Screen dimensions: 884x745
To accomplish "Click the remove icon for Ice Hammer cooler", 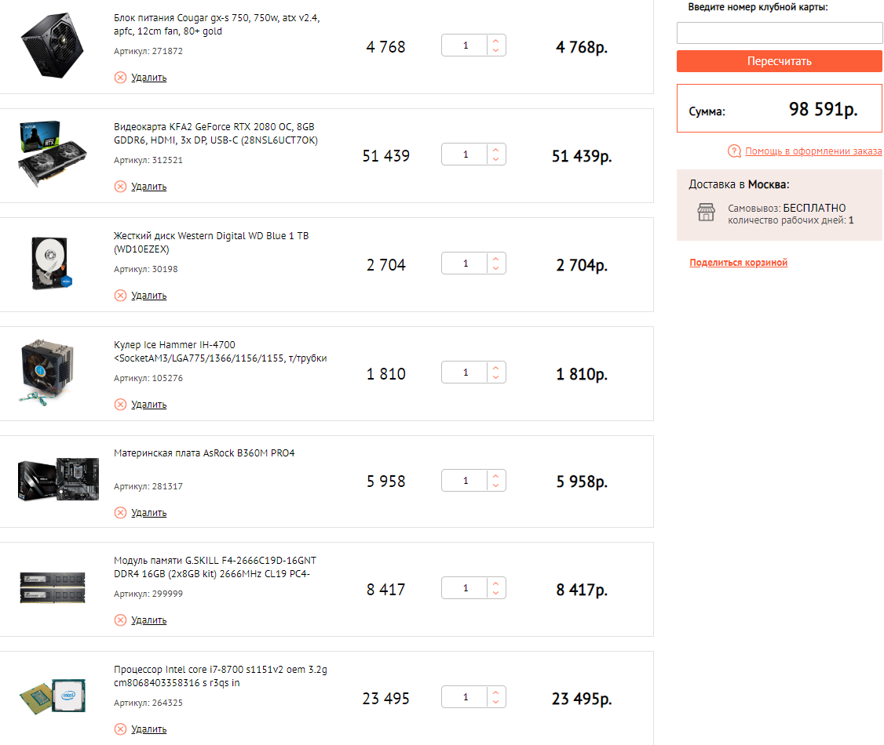I will pos(120,405).
